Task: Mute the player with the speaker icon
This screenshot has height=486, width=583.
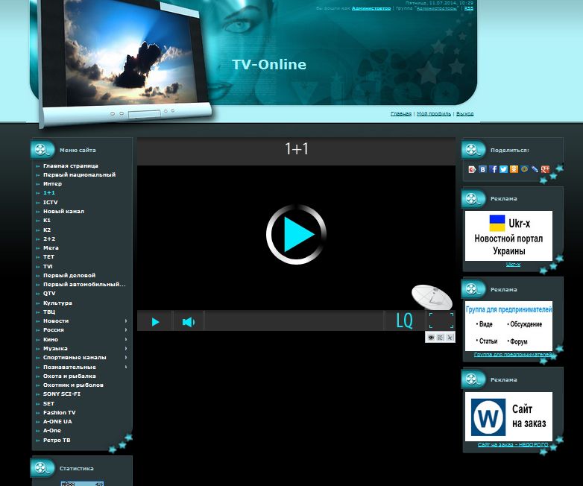Action: click(188, 321)
